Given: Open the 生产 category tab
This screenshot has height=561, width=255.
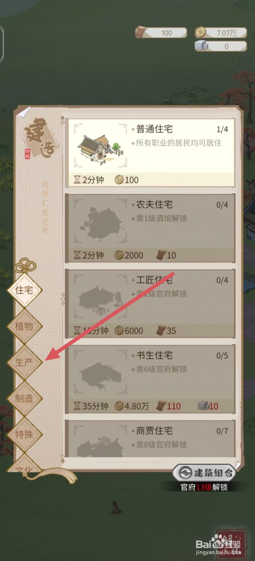Looking at the screenshot, I should [24, 363].
